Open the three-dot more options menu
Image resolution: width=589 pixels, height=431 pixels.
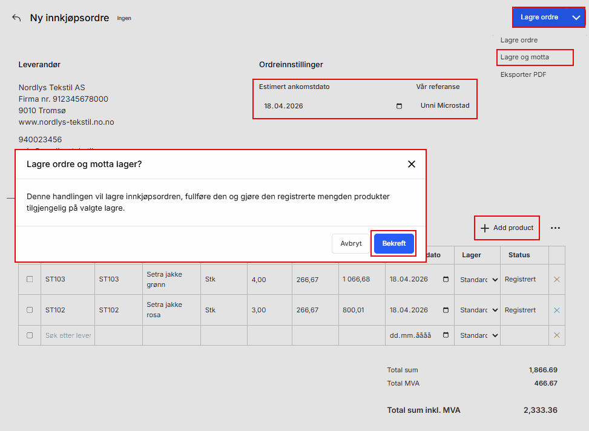point(555,228)
